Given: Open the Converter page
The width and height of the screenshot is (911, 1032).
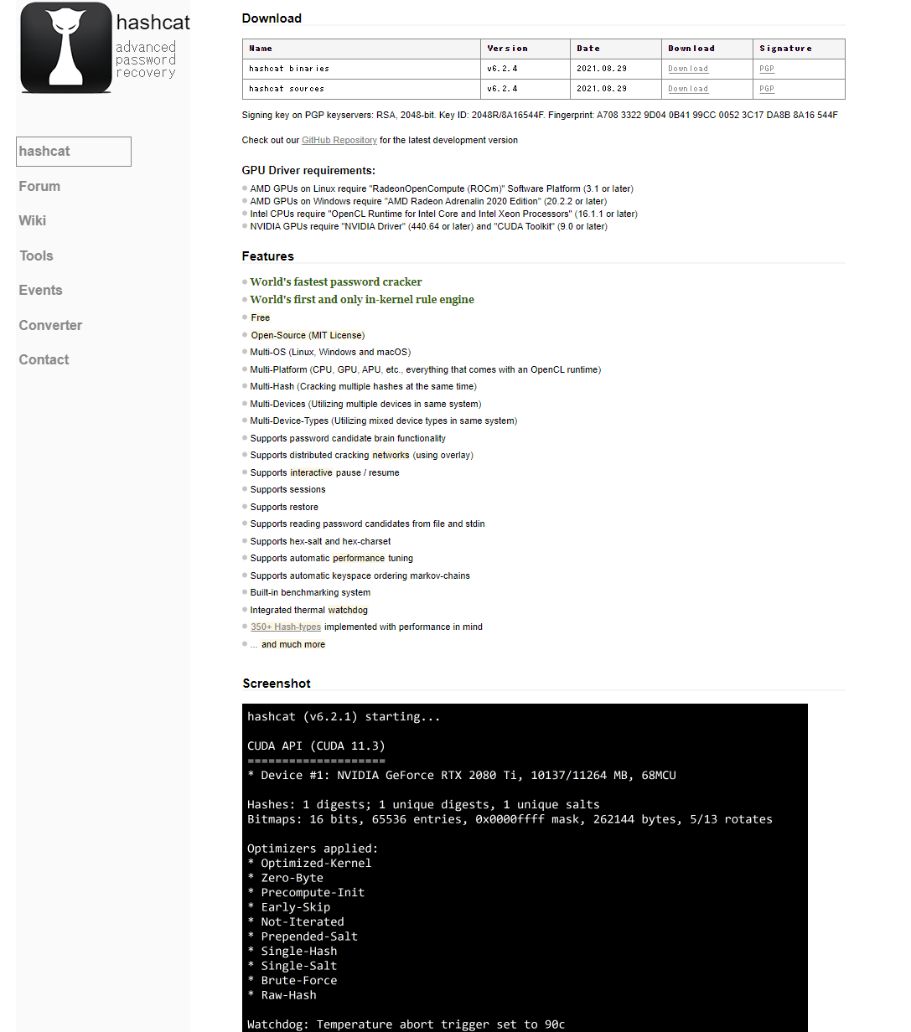Looking at the screenshot, I should pyautogui.click(x=50, y=325).
